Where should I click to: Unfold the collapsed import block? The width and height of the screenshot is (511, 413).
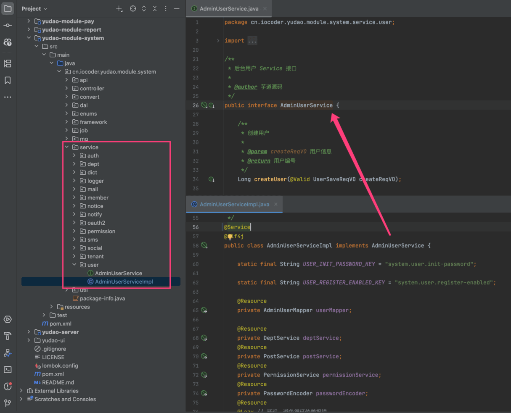218,41
